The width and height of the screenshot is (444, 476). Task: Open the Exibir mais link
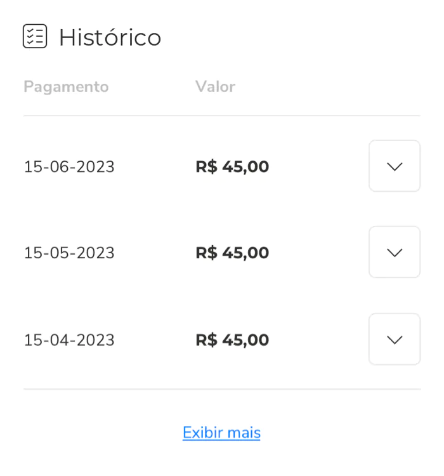point(221,432)
